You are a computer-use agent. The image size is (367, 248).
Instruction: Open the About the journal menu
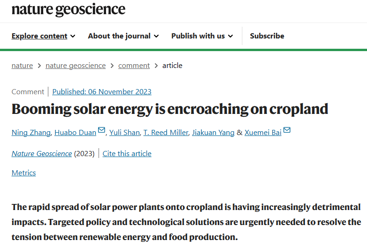(123, 36)
